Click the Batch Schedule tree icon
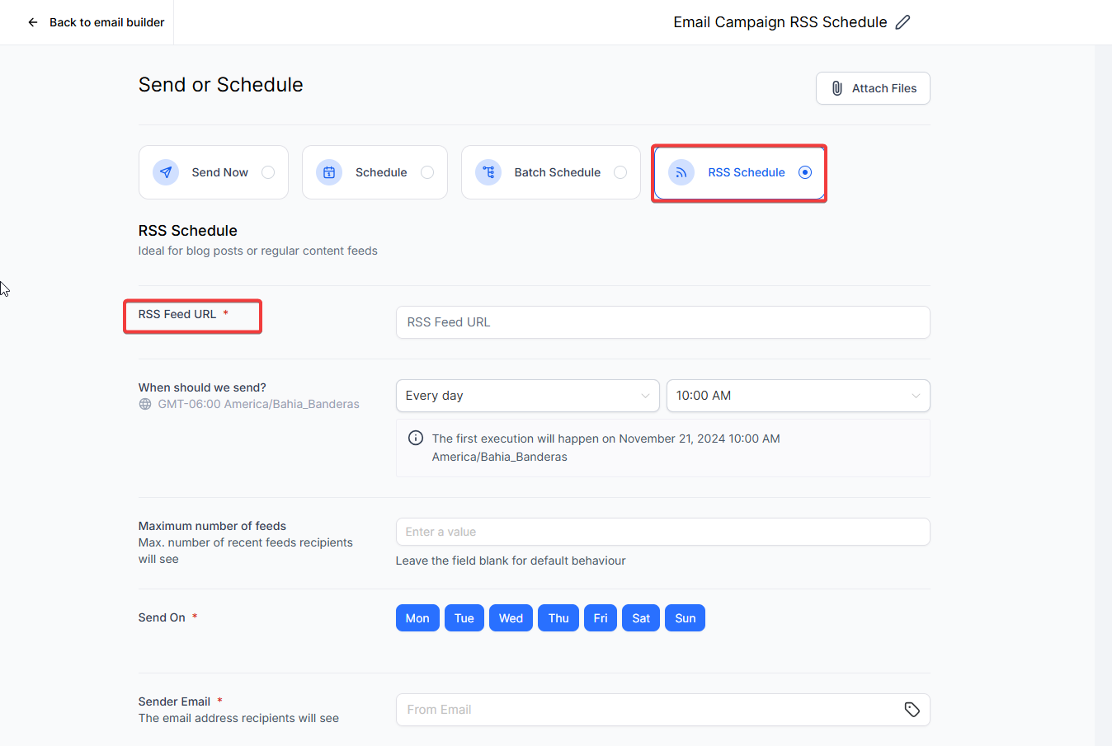The width and height of the screenshot is (1112, 746). point(488,172)
